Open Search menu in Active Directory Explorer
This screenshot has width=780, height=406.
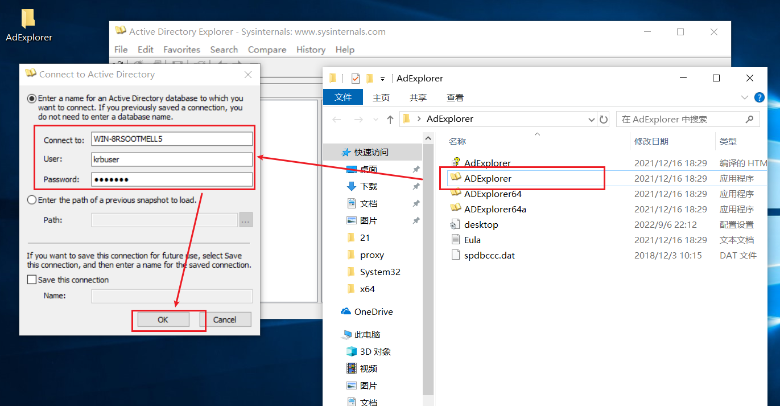click(224, 50)
